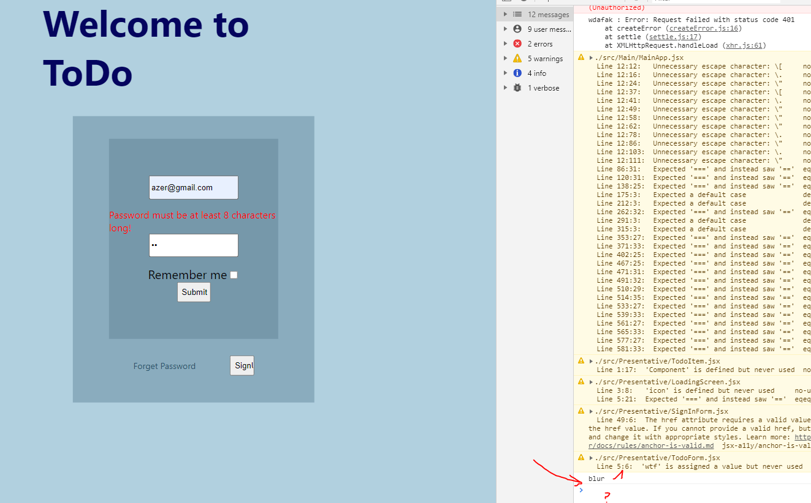811x503 pixels.
Task: Click the 'Remember me' label text
Action: (188, 275)
